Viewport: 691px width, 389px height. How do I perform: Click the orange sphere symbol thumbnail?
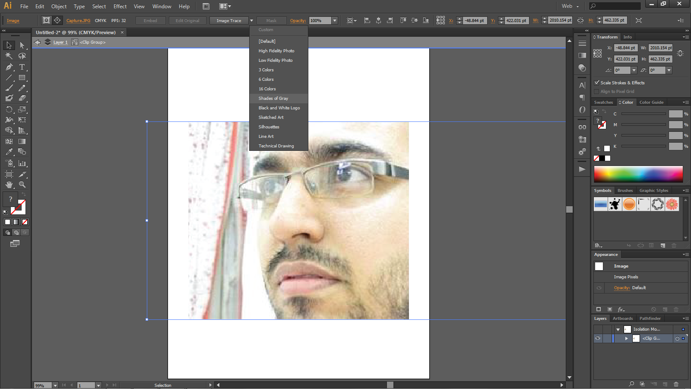(629, 204)
